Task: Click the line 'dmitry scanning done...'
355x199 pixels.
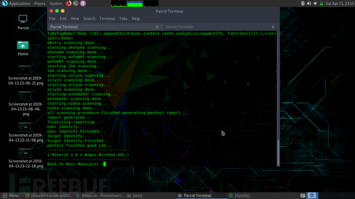Action: 74,43
